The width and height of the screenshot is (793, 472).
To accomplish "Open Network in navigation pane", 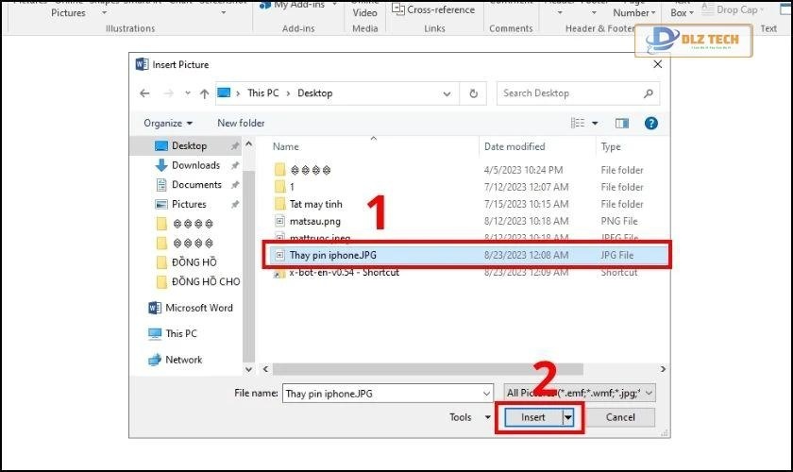I will [x=183, y=360].
